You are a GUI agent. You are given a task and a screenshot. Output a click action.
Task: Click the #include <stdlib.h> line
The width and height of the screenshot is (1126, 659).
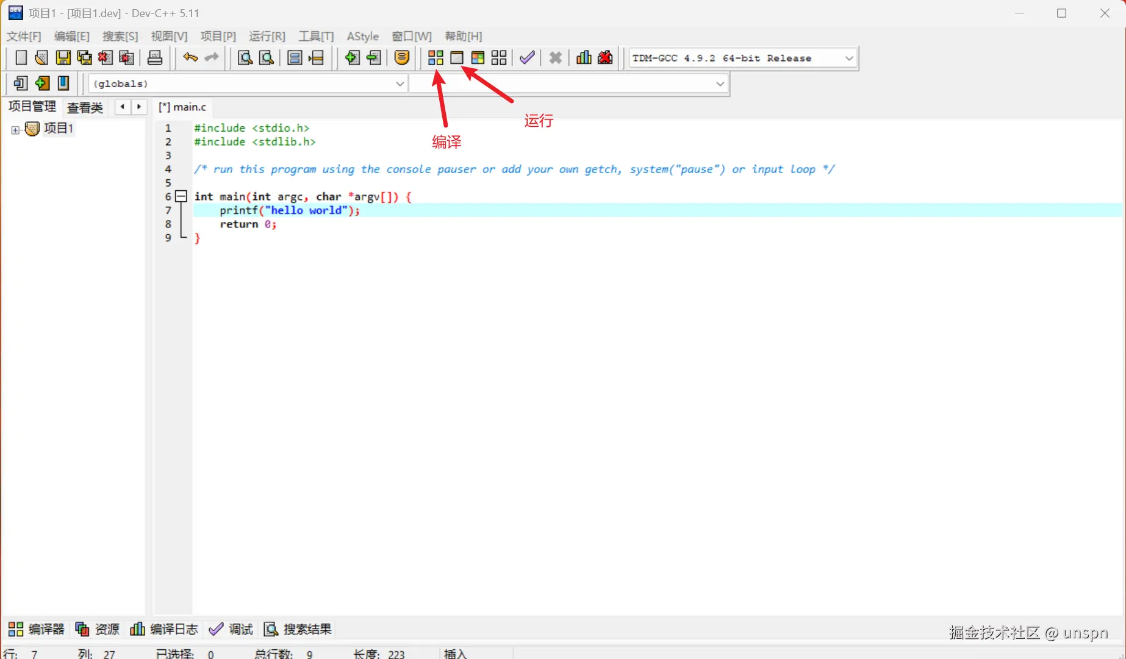(x=255, y=142)
